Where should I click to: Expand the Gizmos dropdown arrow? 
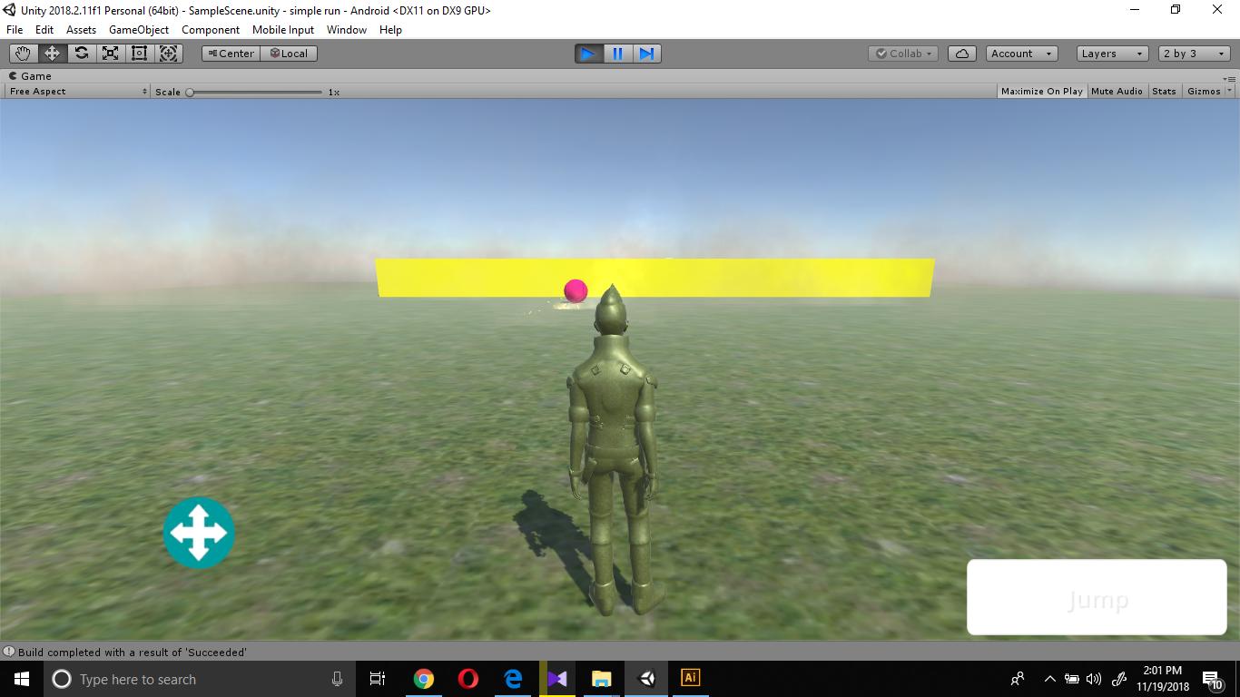tap(1230, 92)
